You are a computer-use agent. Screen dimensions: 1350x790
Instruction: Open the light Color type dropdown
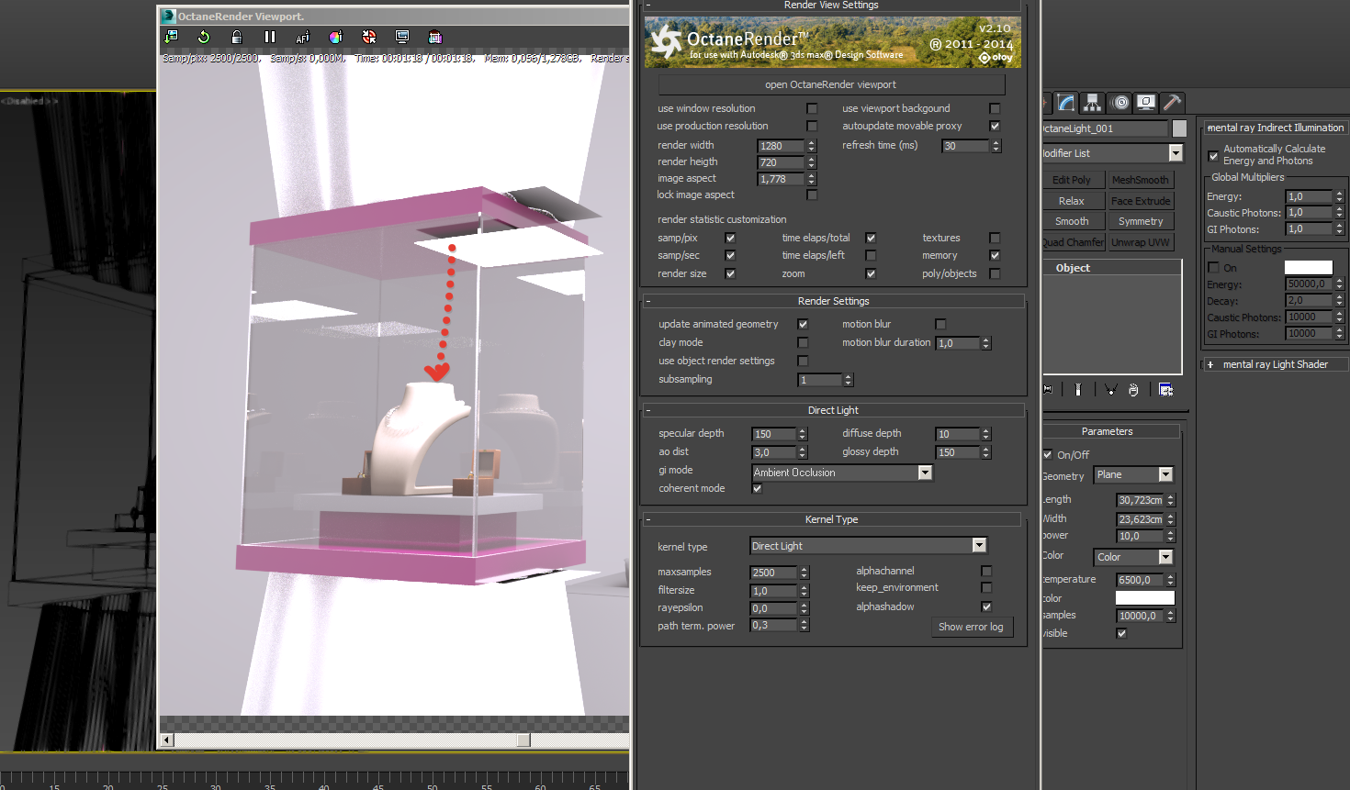pos(1134,557)
